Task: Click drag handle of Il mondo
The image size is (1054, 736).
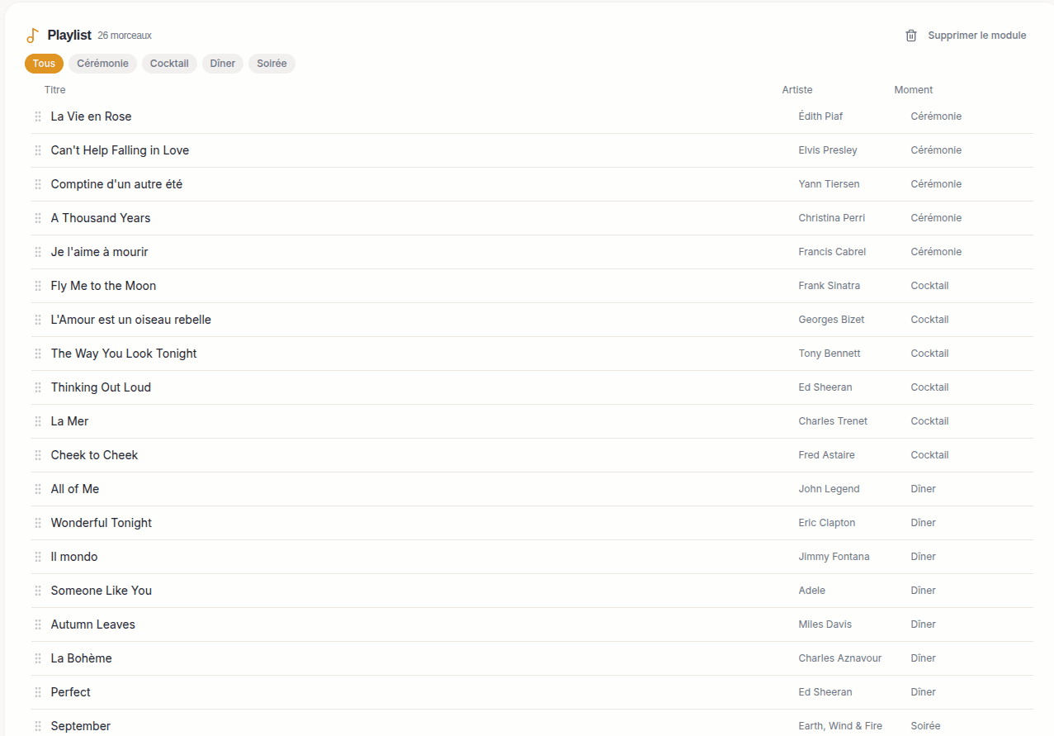Action: coord(38,557)
